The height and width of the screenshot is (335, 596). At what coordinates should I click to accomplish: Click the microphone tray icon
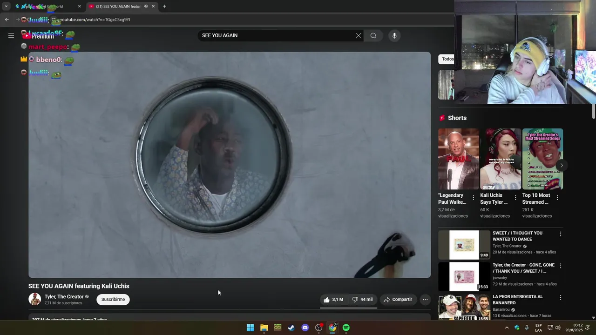527,328
